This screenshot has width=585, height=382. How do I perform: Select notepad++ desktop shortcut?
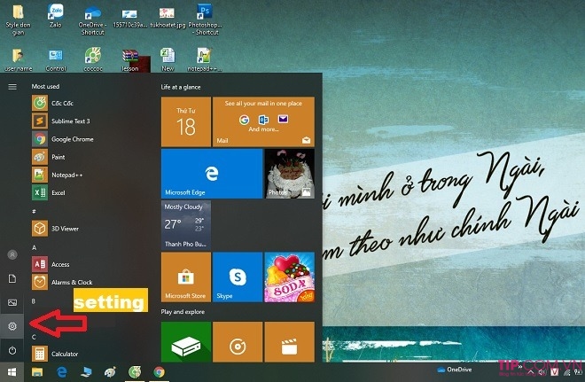(204, 59)
